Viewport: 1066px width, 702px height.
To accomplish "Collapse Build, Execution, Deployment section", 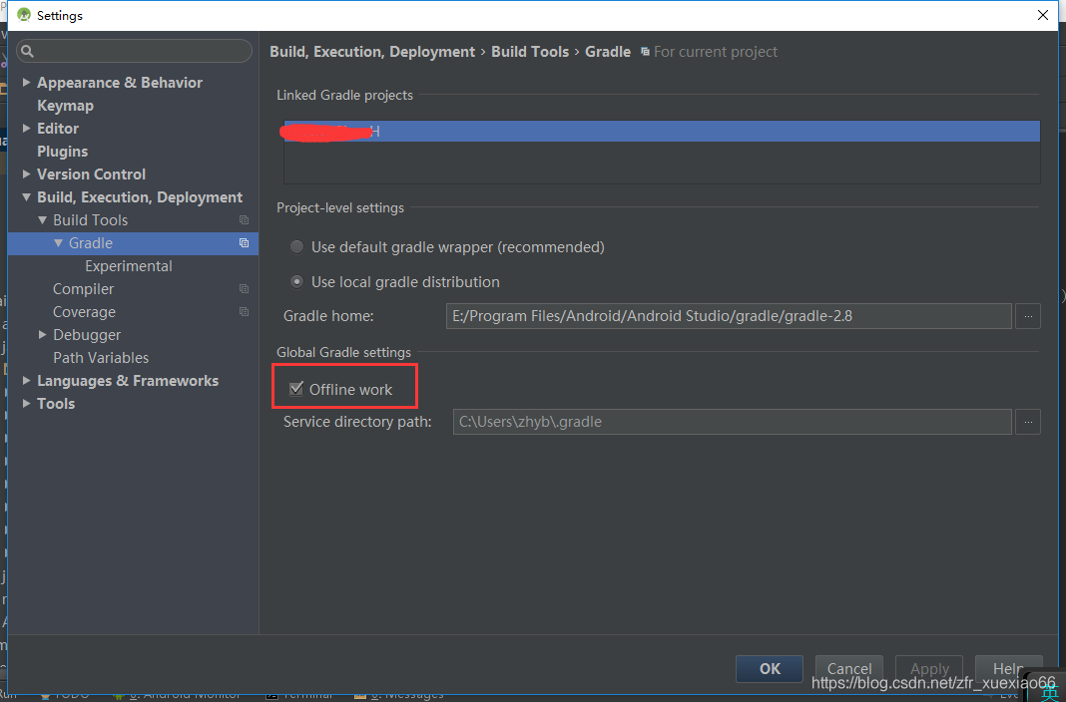I will click(27, 197).
